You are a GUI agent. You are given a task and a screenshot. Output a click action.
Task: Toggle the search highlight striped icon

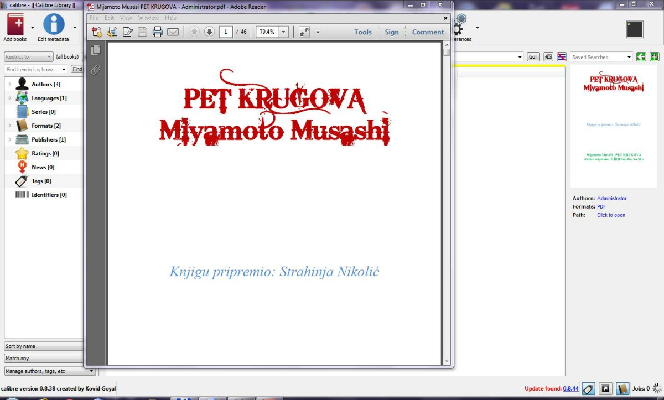(x=562, y=56)
